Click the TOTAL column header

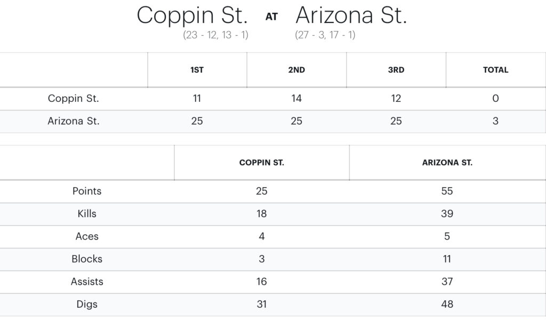(495, 70)
